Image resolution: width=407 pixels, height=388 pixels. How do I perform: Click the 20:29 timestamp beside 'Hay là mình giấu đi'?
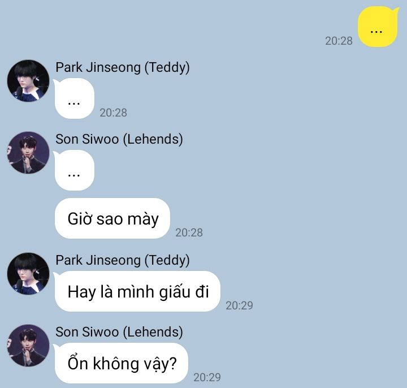pyautogui.click(x=239, y=305)
